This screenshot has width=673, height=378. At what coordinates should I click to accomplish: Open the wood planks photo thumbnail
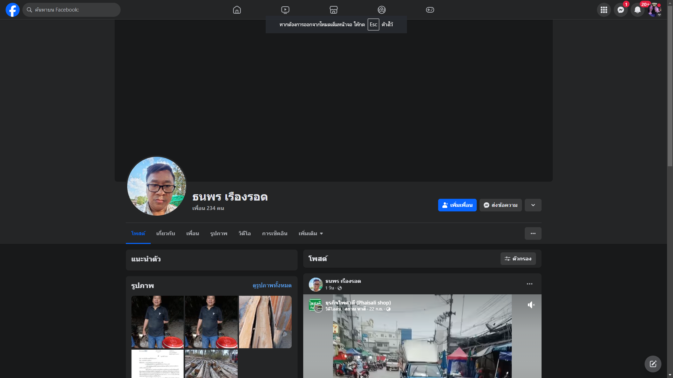pyautogui.click(x=265, y=322)
